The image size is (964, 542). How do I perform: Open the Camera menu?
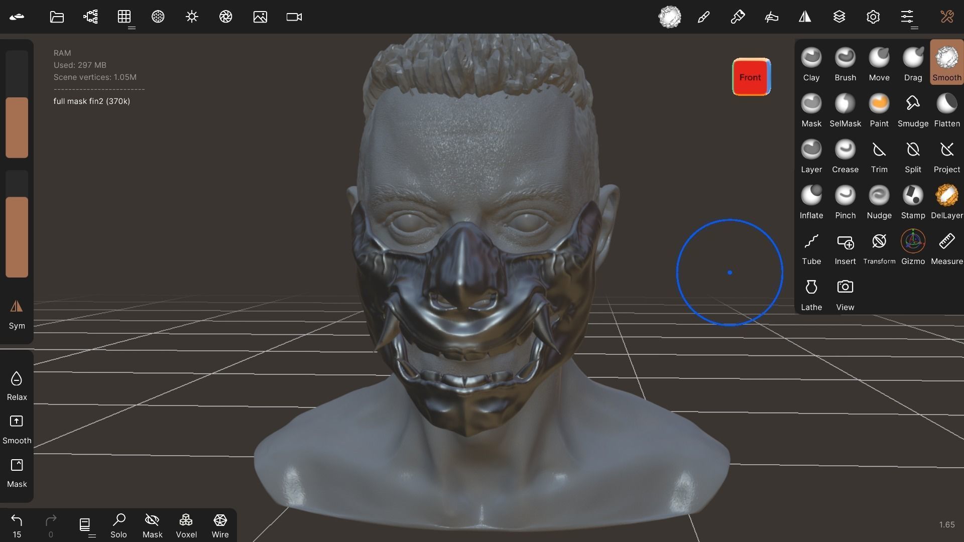pyautogui.click(x=294, y=17)
